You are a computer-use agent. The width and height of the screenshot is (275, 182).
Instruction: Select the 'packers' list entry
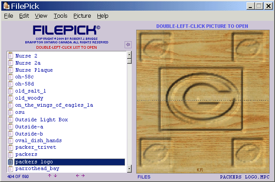coord(26,155)
